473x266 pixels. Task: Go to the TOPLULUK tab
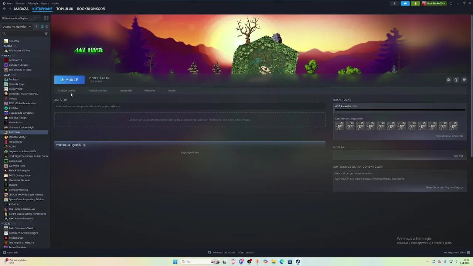coord(65,9)
